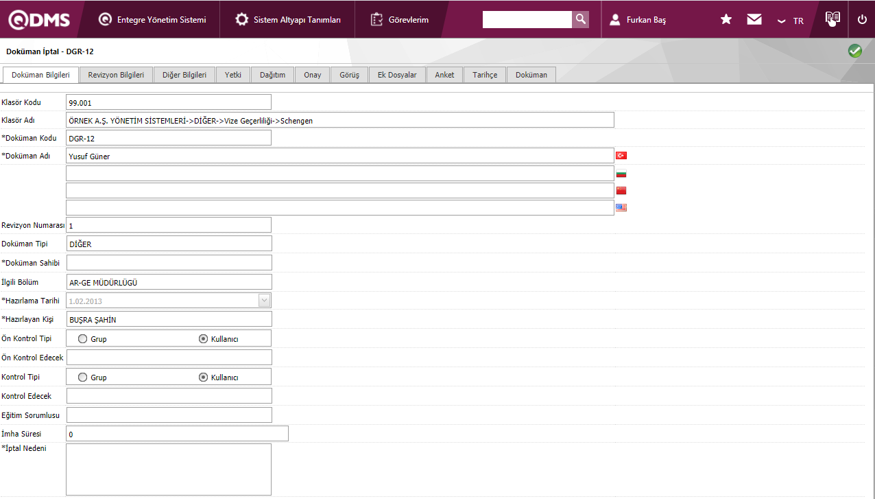Image resolution: width=875 pixels, height=499 pixels.
Task: Select Kullanıcı for Ön Kontrol Tipi
Action: tap(203, 338)
